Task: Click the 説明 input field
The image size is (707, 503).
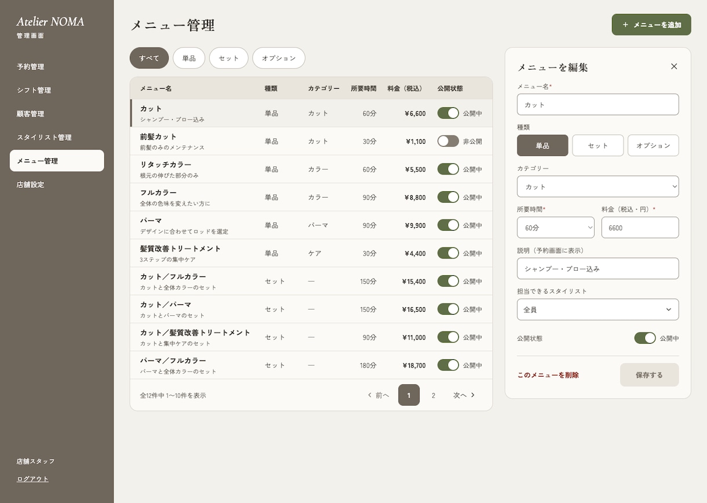Action: [597, 269]
